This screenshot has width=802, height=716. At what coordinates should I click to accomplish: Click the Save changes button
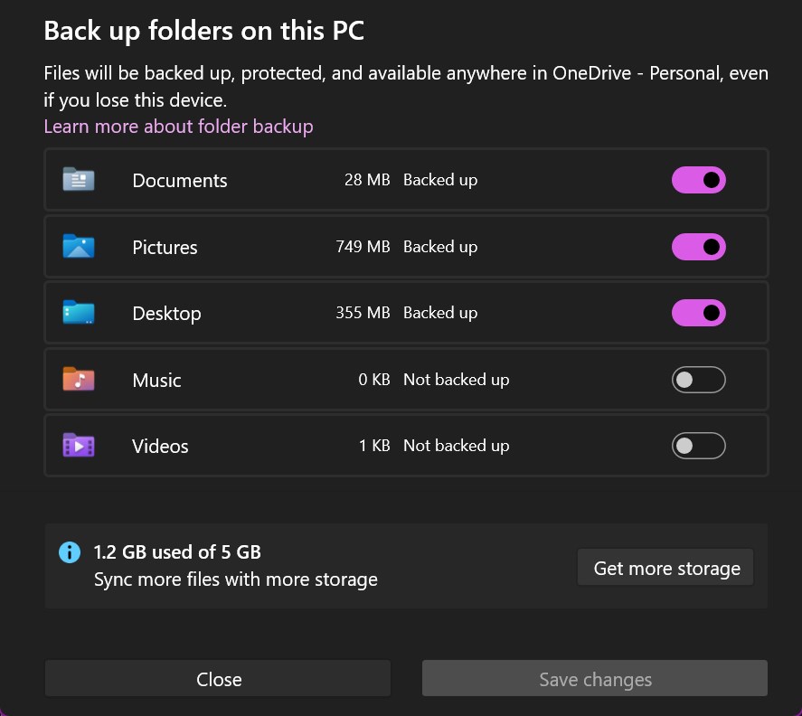pos(595,680)
